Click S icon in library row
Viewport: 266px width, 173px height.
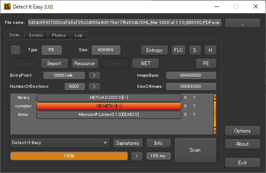185,98
